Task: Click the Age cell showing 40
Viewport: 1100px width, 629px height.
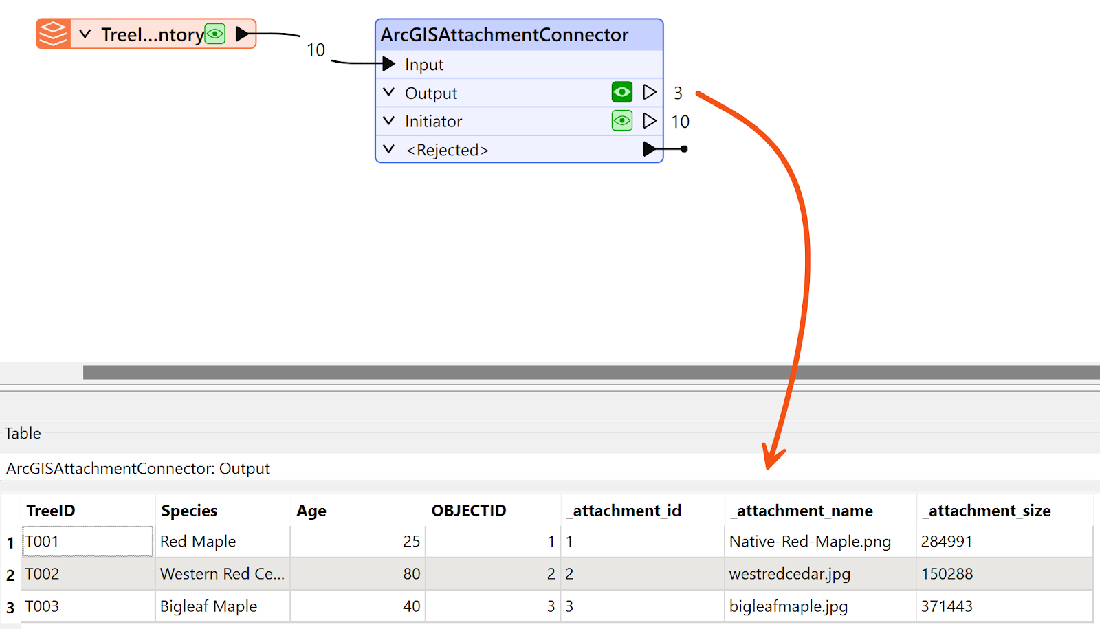Action: click(x=357, y=606)
